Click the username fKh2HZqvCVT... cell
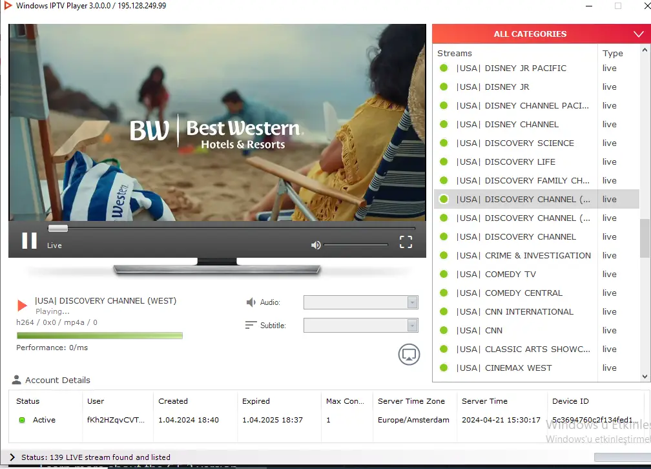 (116, 420)
